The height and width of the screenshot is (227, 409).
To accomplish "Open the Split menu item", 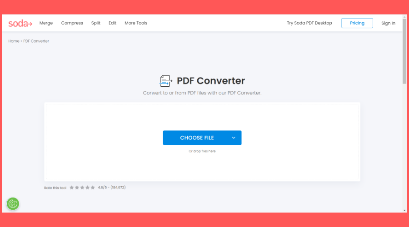I will click(x=96, y=23).
